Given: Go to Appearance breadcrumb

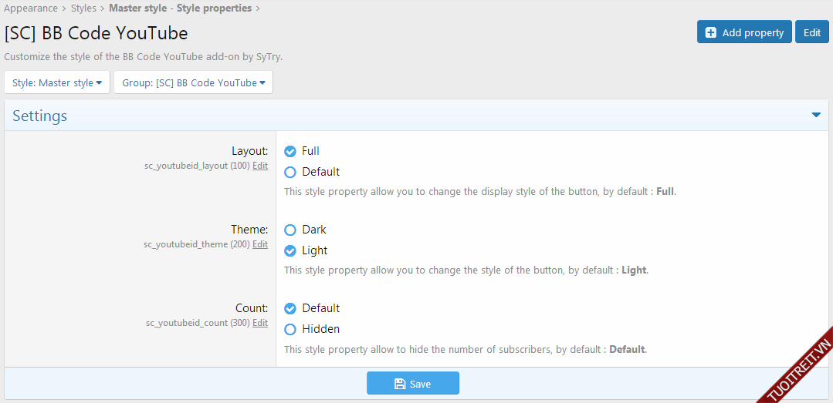Looking at the screenshot, I should [x=31, y=8].
